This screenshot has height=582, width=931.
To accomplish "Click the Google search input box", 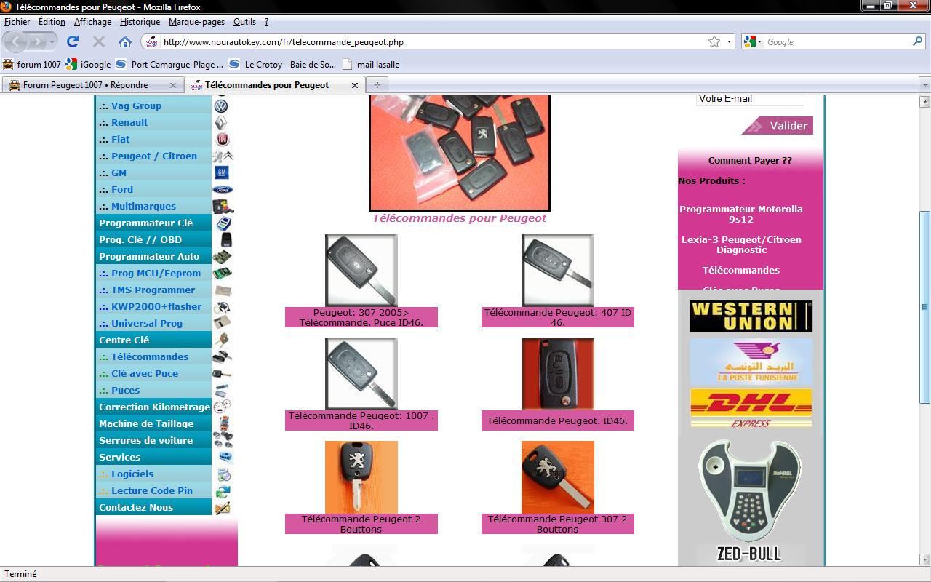I will pyautogui.click(x=838, y=42).
